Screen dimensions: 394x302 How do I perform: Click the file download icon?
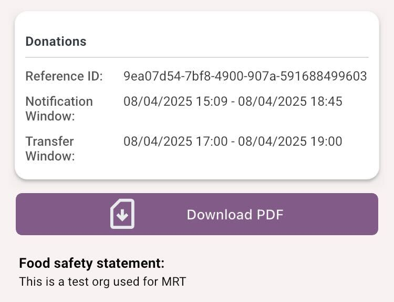122,214
